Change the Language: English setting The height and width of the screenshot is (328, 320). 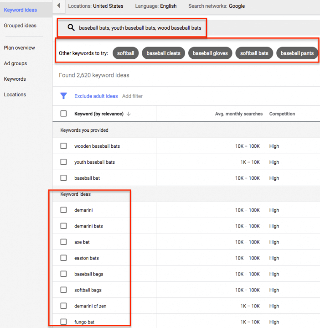coord(156,6)
